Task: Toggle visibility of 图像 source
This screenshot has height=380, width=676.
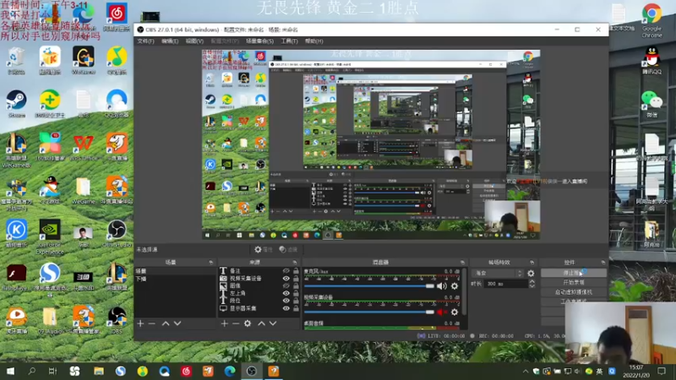Action: (x=286, y=285)
